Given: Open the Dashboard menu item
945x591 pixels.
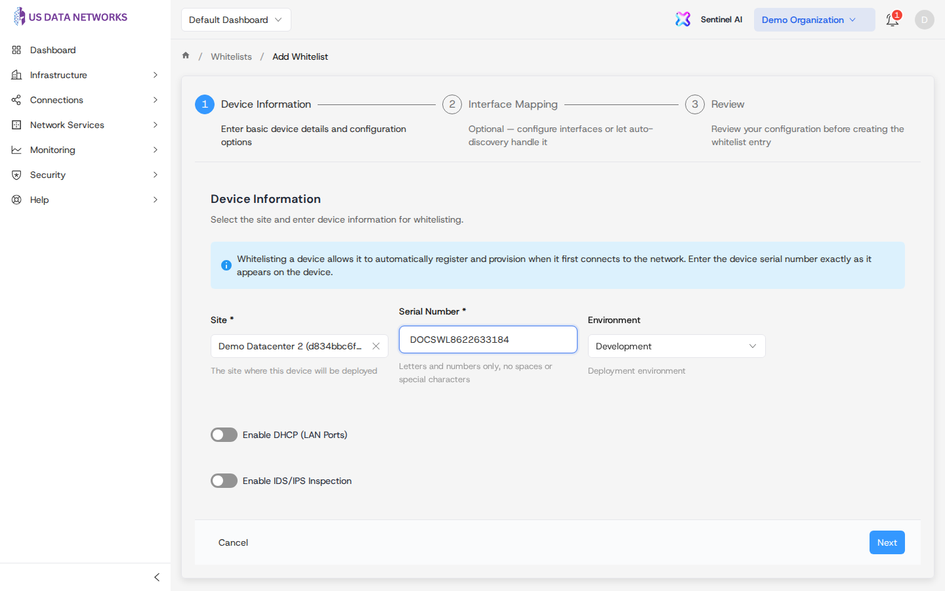Looking at the screenshot, I should pos(85,50).
